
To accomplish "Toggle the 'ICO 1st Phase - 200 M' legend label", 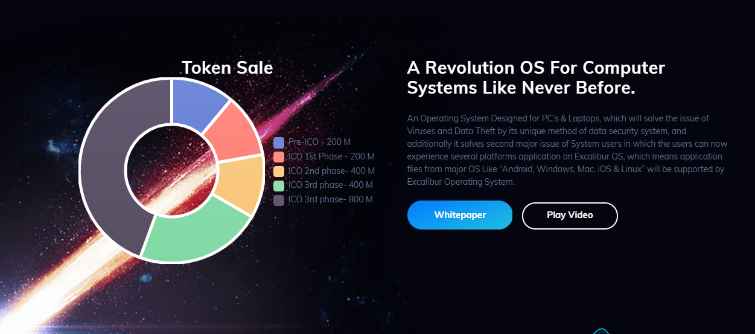I will [331, 157].
